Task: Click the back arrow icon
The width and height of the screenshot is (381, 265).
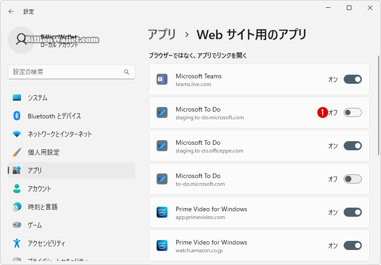Action: point(11,11)
